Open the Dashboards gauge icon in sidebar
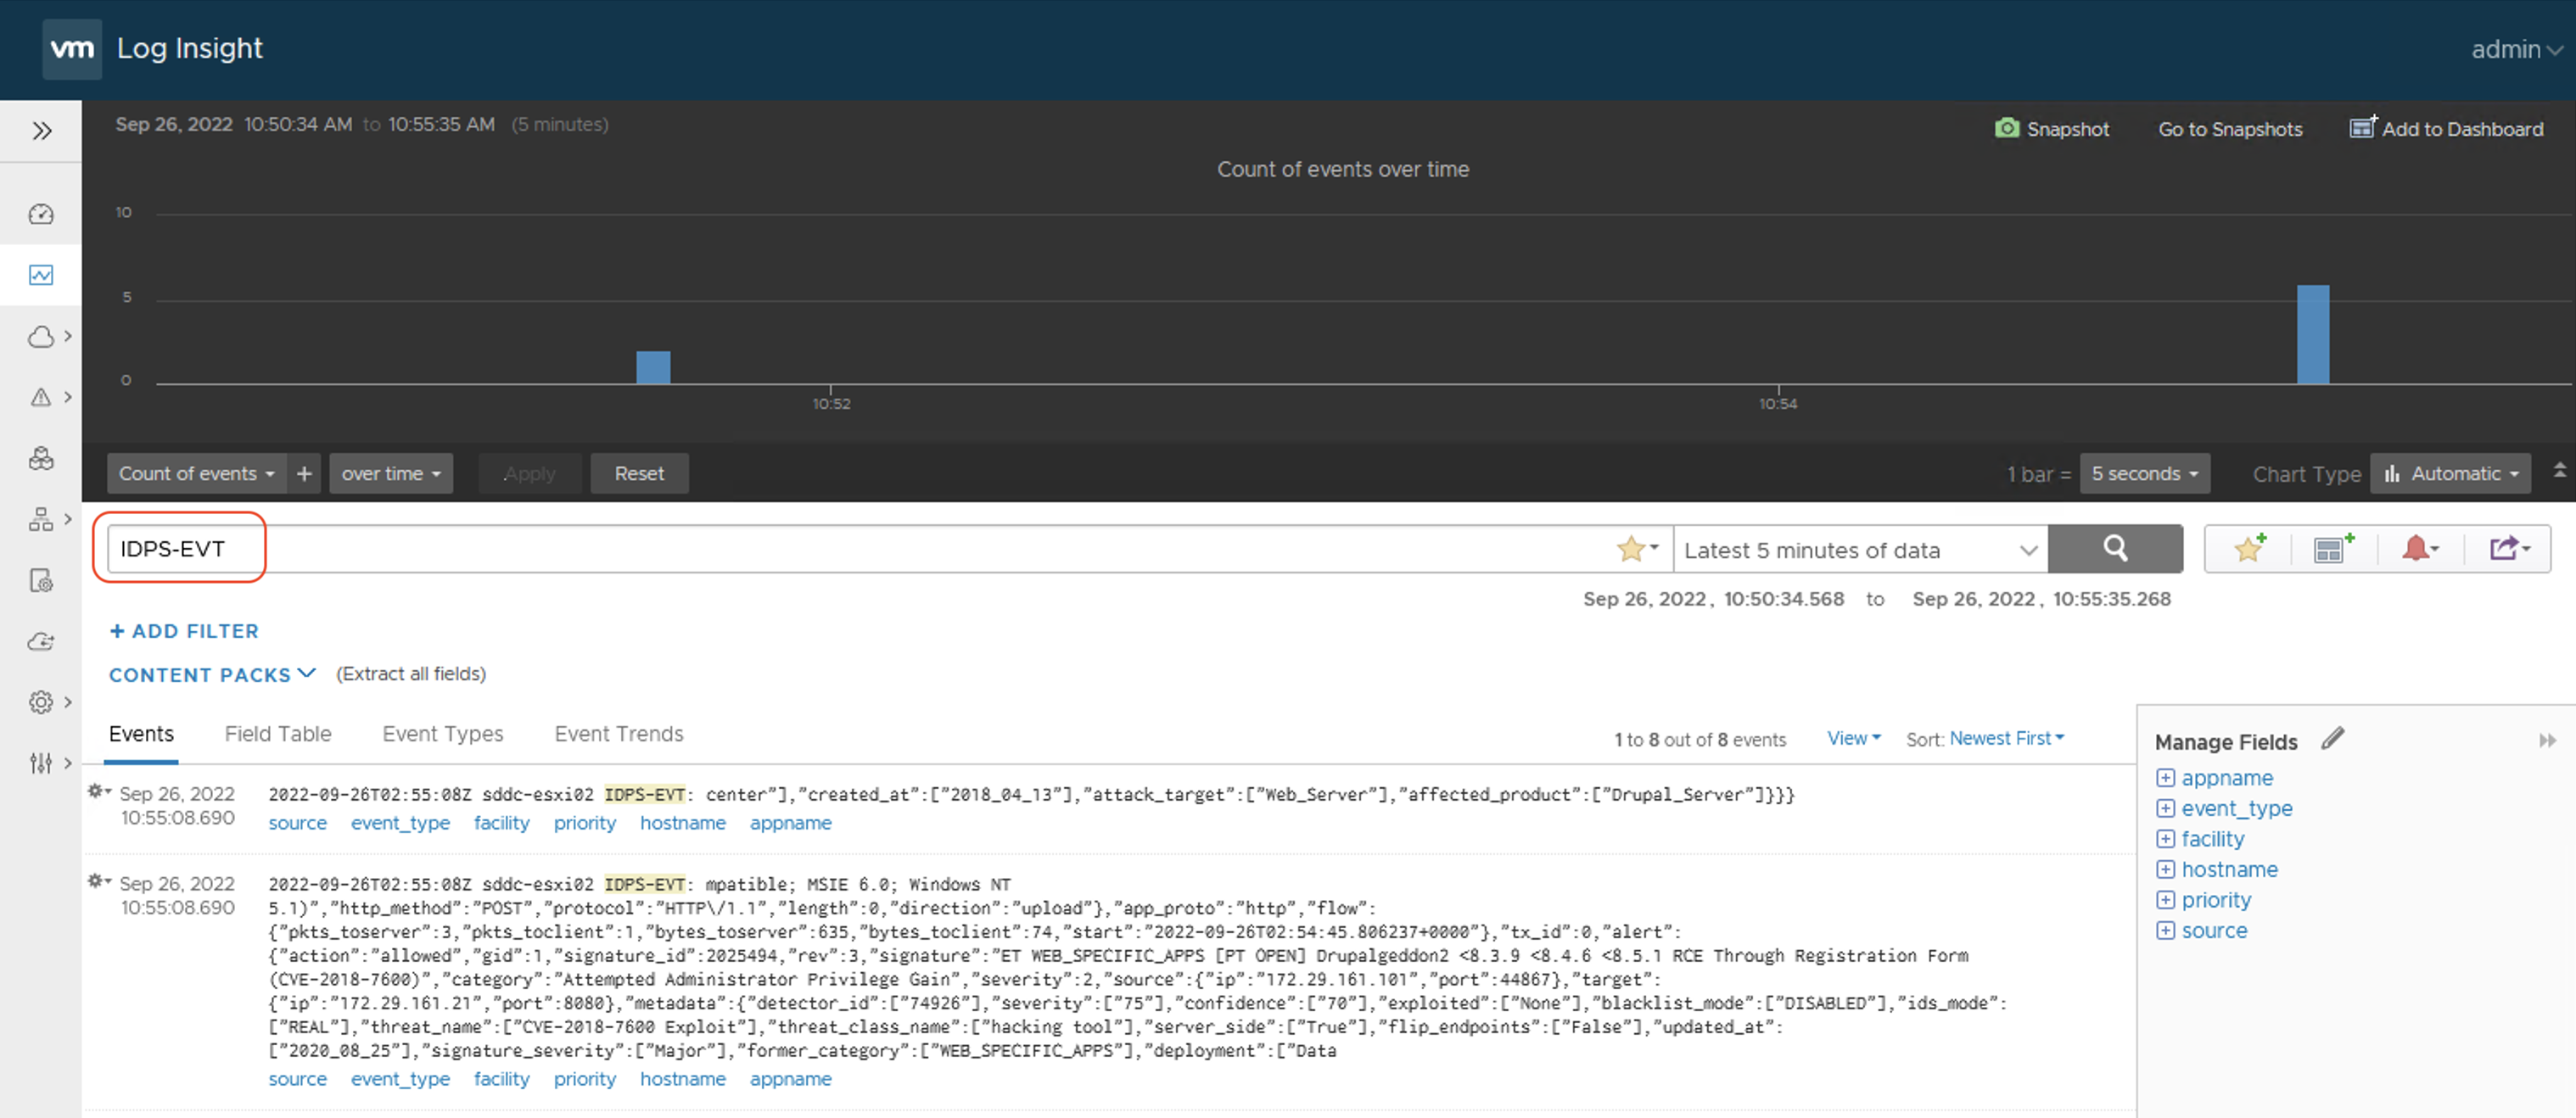Screen dimensions: 2576x1118 pyautogui.click(x=41, y=213)
